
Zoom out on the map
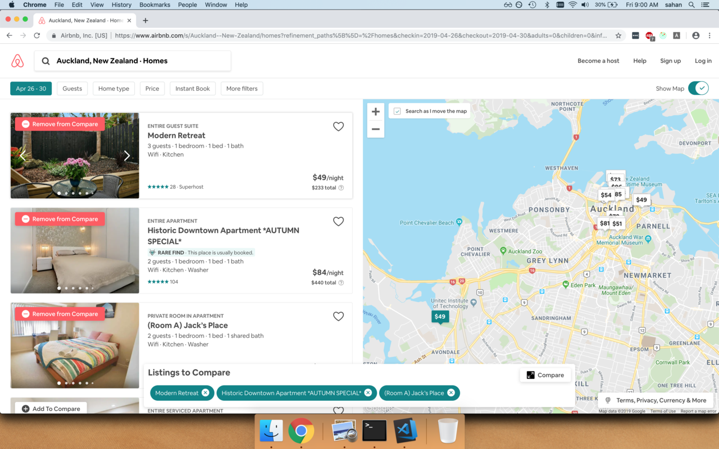[x=375, y=130]
